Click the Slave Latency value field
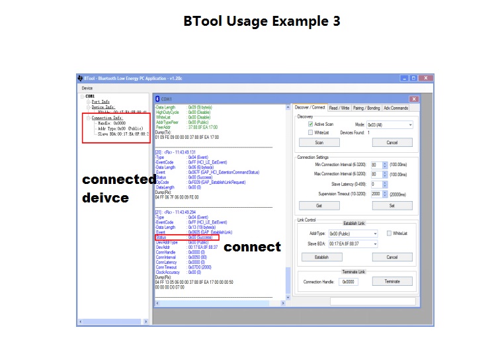 376,184
